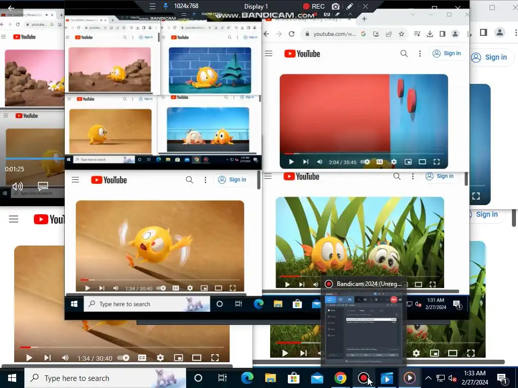Seek on the 2:04 / 35:45 progress bar
Image resolution: width=518 pixels, height=388 pixels.
(363, 154)
